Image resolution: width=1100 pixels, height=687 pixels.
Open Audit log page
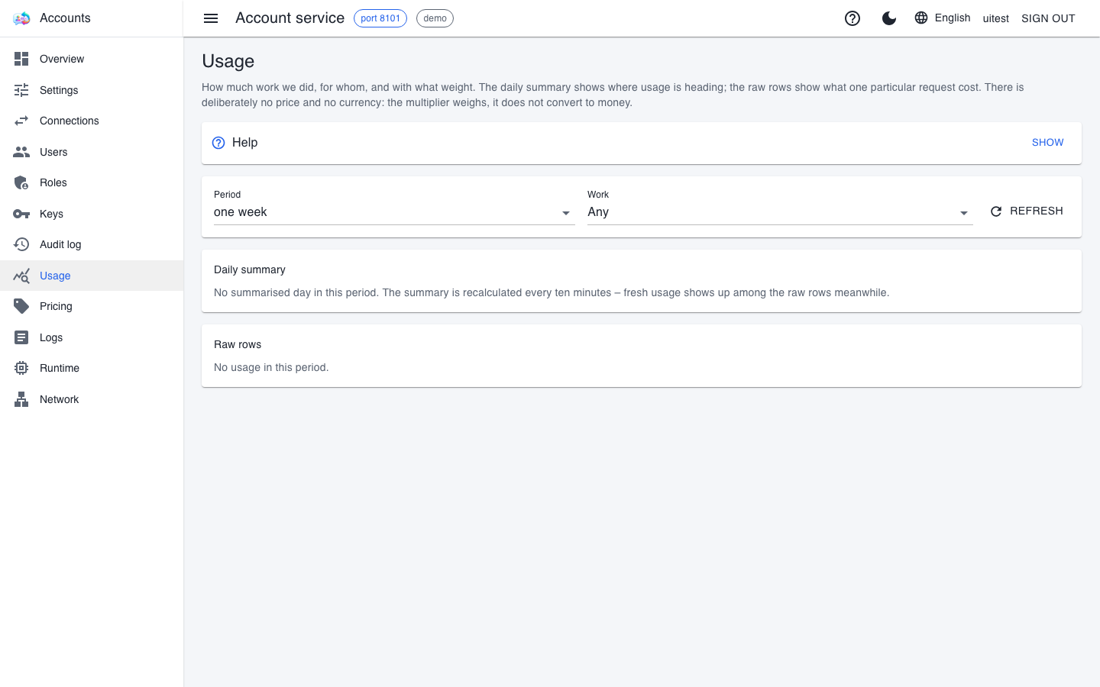pos(92,244)
